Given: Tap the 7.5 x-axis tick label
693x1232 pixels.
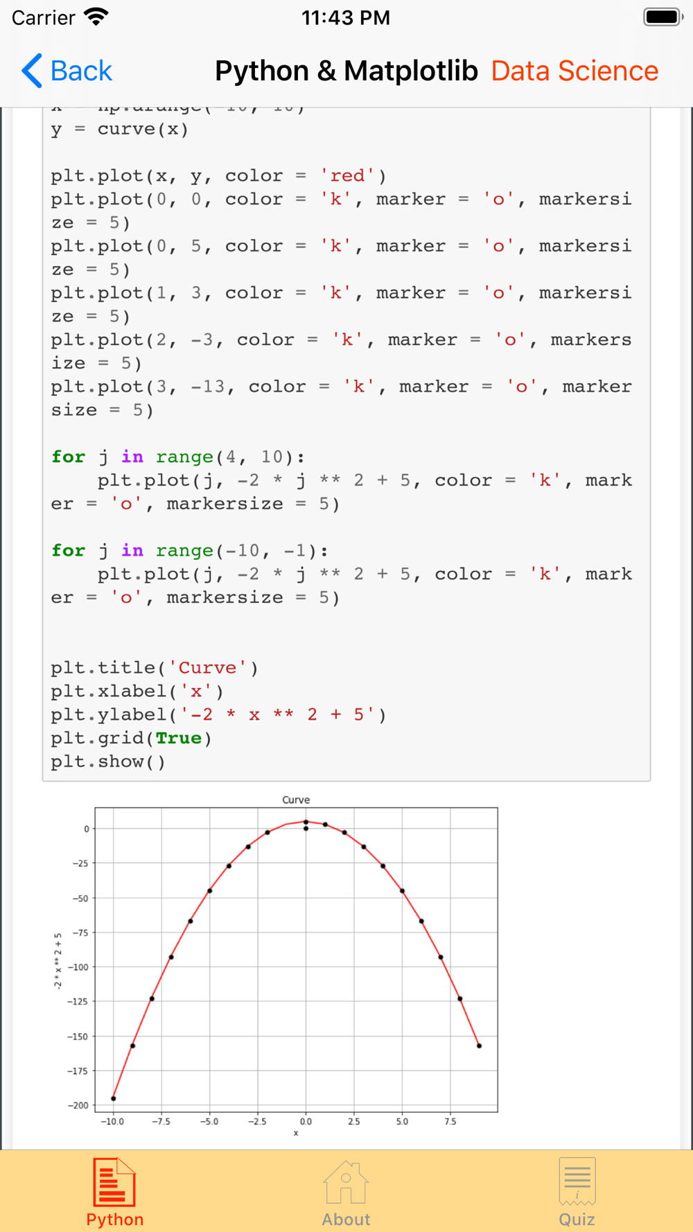Looking at the screenshot, I should coord(450,1121).
